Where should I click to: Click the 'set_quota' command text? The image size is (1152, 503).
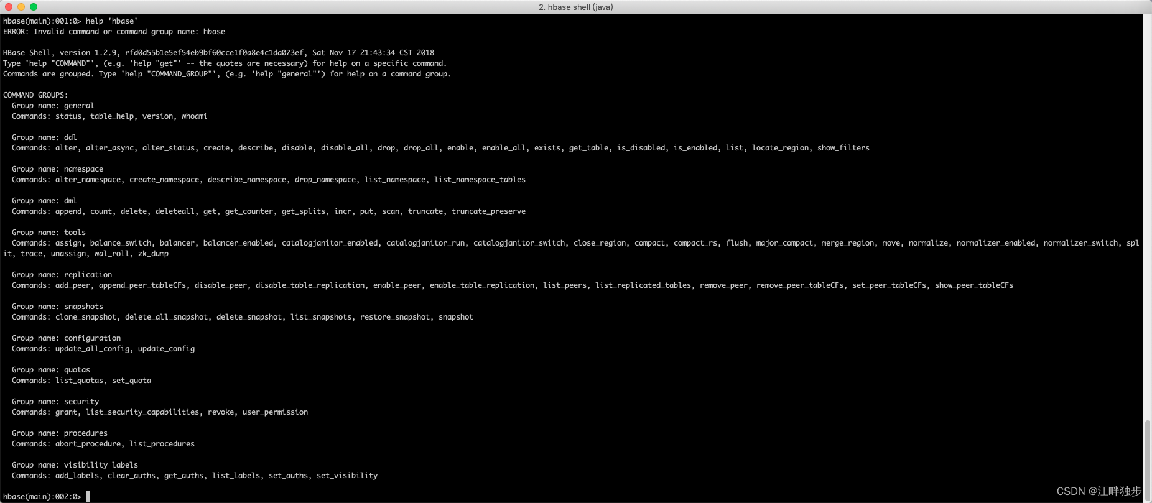point(131,381)
